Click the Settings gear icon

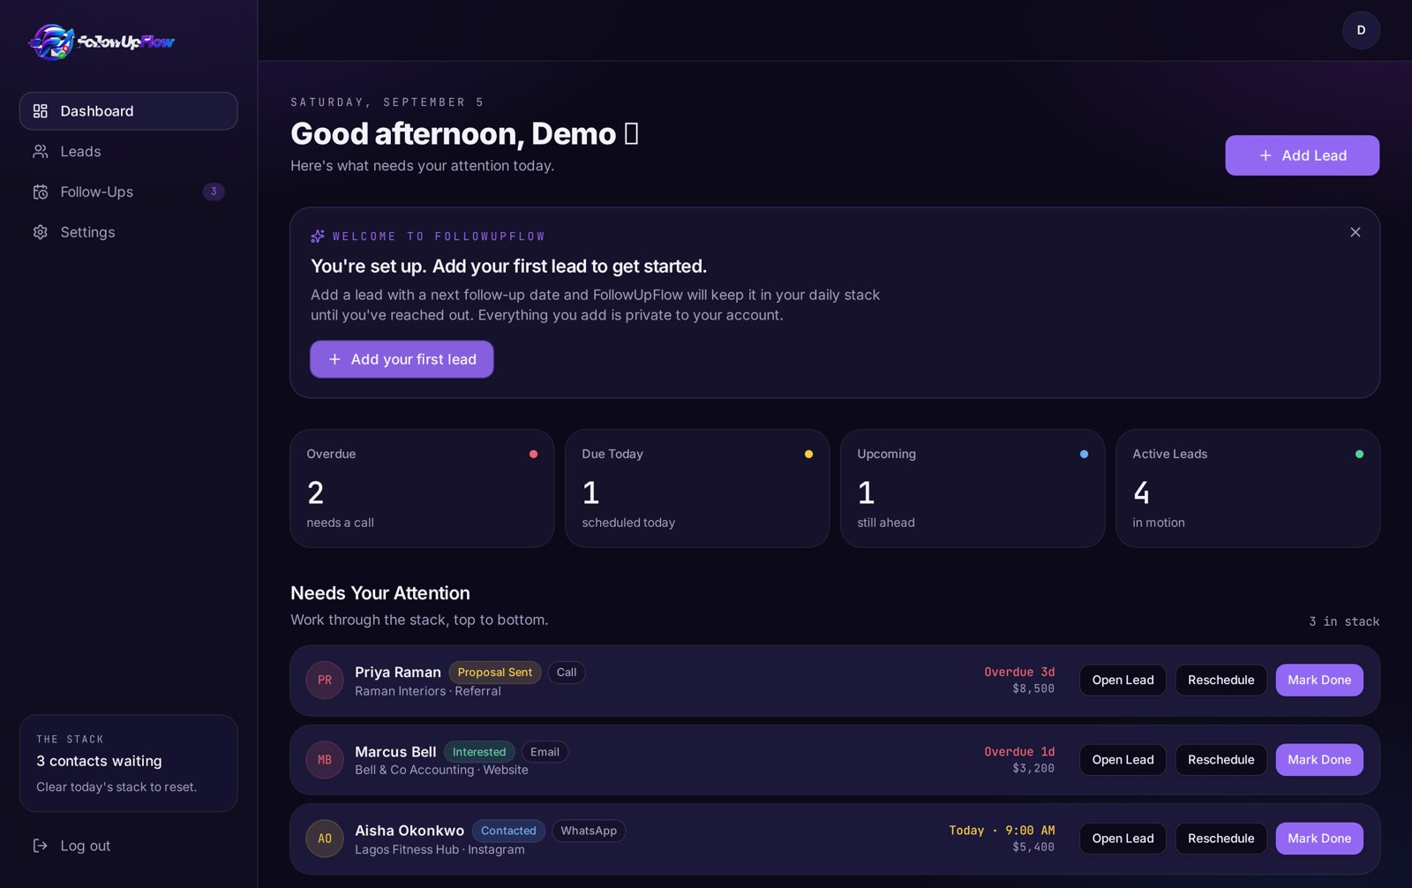(41, 232)
